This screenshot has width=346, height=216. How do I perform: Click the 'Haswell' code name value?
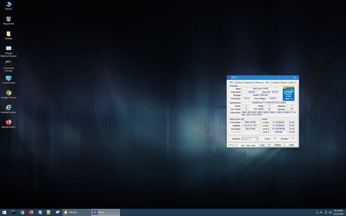(251, 92)
